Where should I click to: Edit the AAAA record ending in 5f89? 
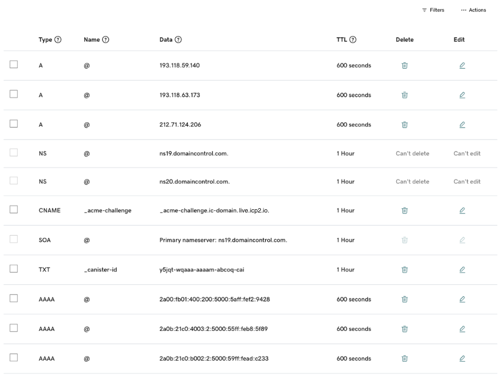pyautogui.click(x=462, y=329)
